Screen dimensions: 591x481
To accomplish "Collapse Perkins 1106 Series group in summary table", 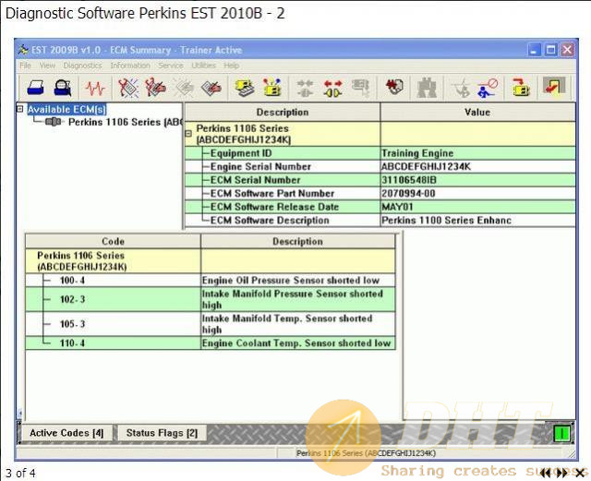I will (x=188, y=134).
